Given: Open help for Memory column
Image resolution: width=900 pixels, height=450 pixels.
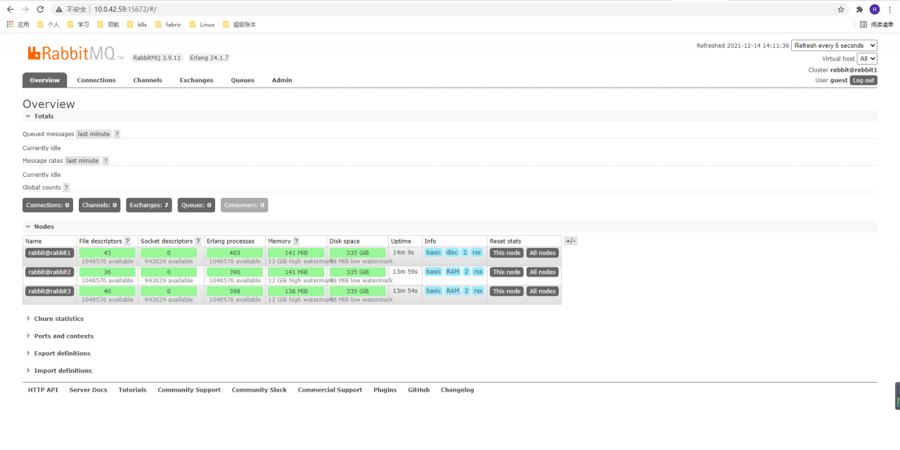Looking at the screenshot, I should tap(296, 241).
